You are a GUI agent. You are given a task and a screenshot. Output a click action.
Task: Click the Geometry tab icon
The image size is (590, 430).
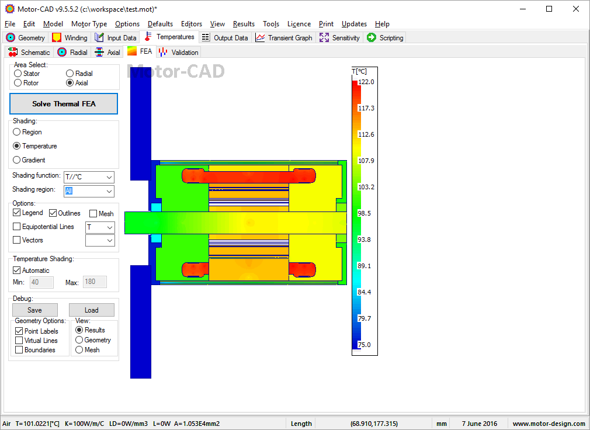click(11, 37)
